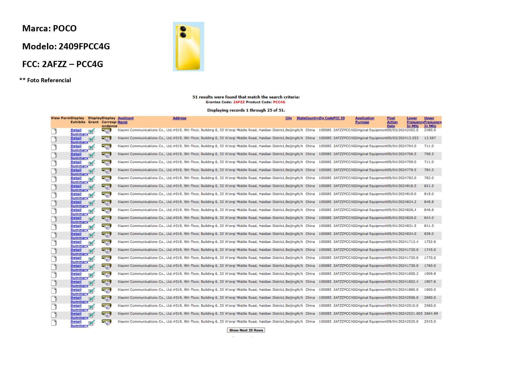
Task: Select the red product code PCC4G
Action: (x=279, y=102)
